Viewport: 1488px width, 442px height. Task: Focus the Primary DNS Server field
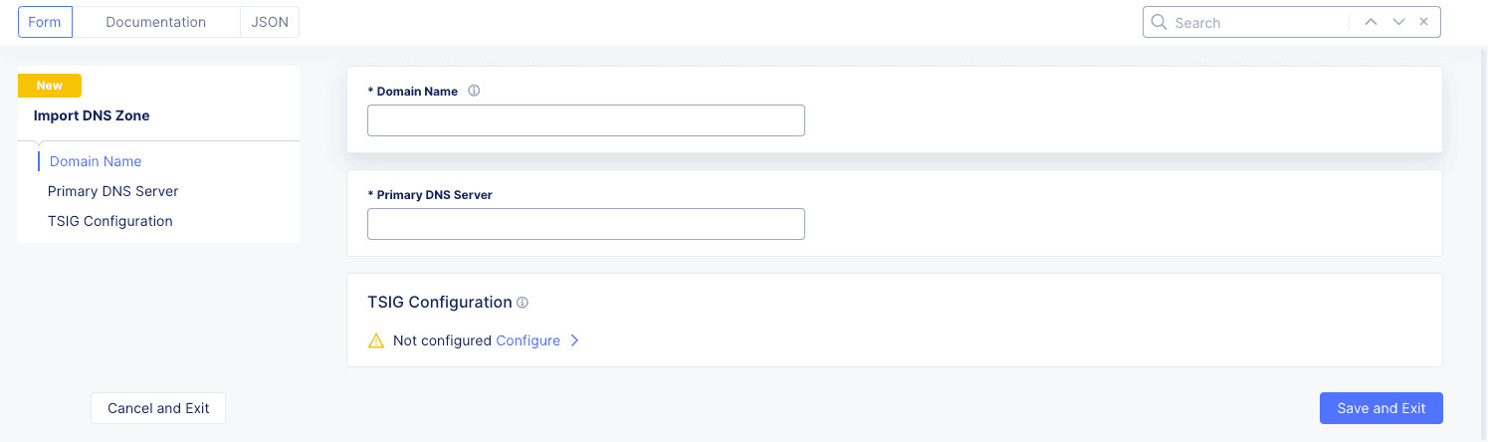[x=585, y=224]
